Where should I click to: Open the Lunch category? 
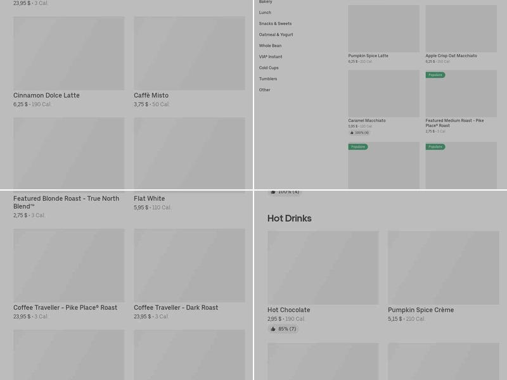[x=265, y=13]
